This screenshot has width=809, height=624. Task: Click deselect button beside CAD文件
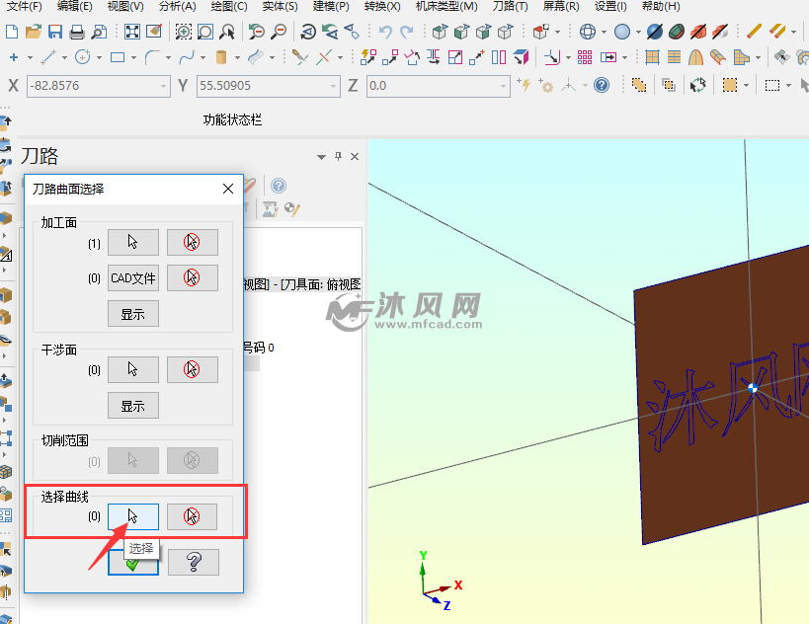[x=193, y=278]
